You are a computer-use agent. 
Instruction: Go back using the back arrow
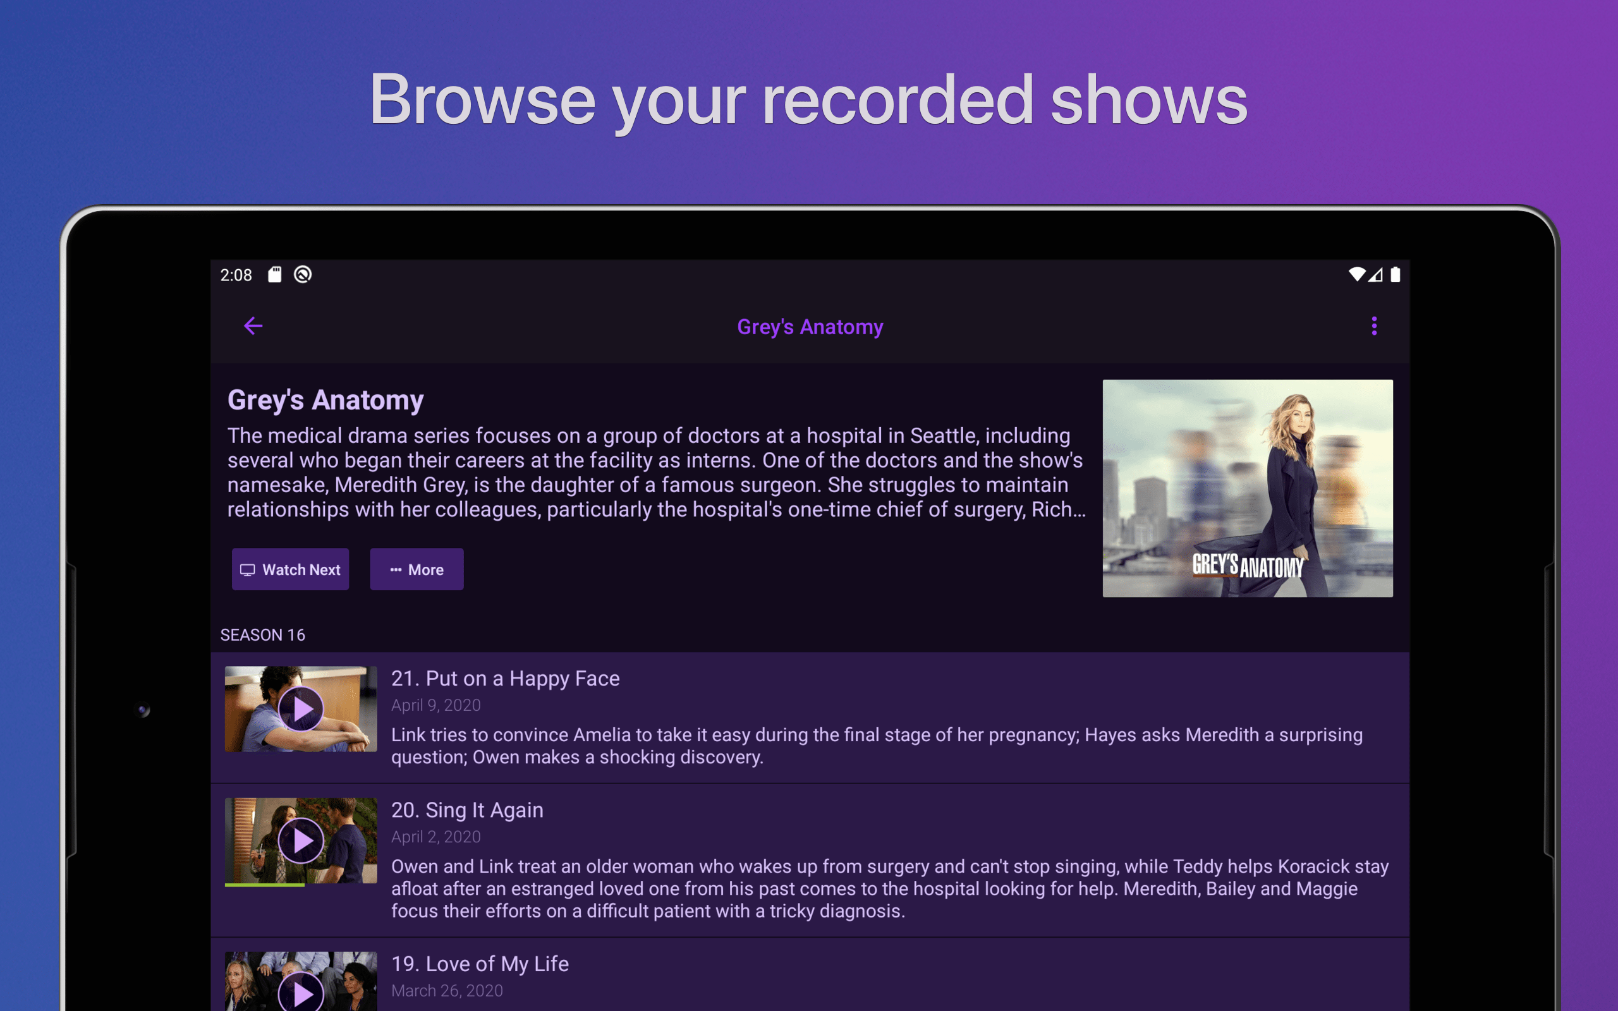(x=253, y=326)
